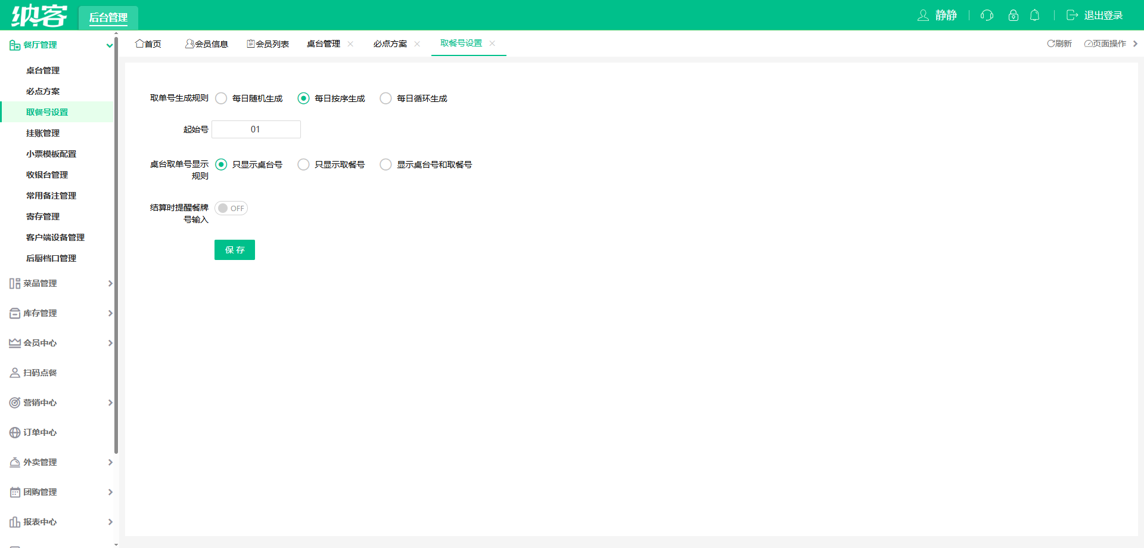1144x548 pixels.
Task: Close the 取餐号设置 tab
Action: (x=492, y=44)
